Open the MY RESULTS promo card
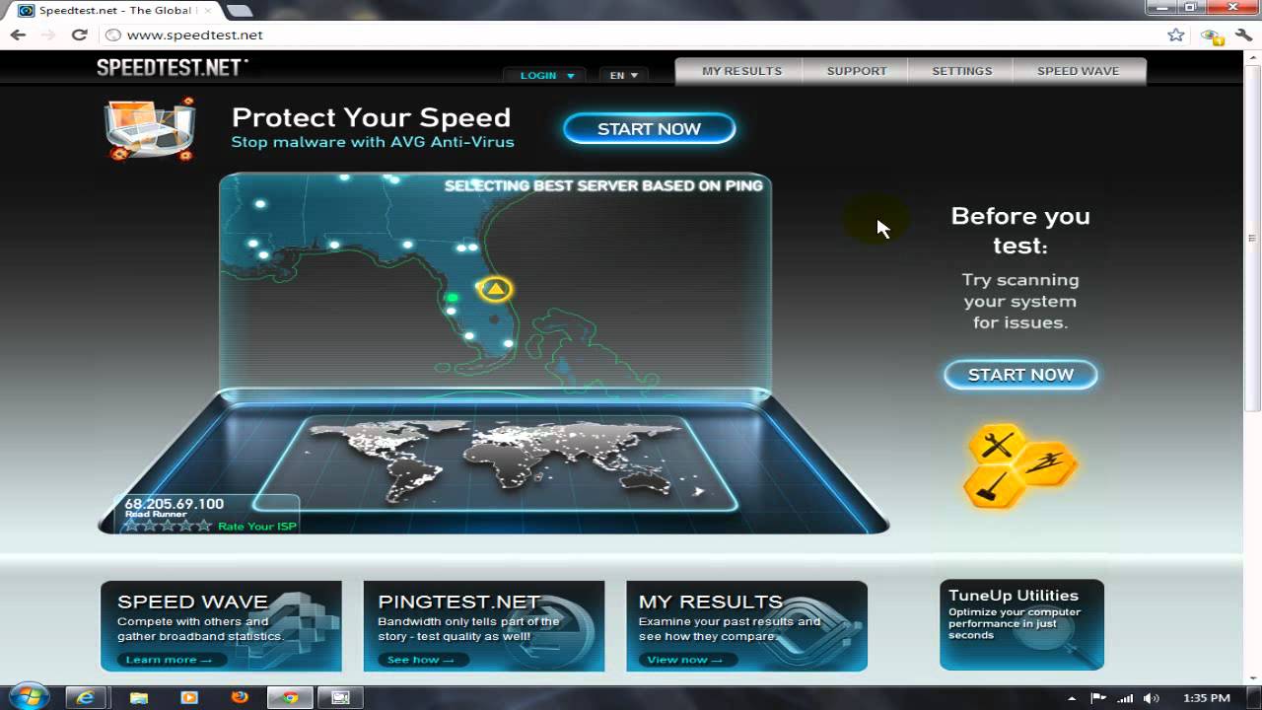This screenshot has height=710, width=1262. (x=746, y=626)
